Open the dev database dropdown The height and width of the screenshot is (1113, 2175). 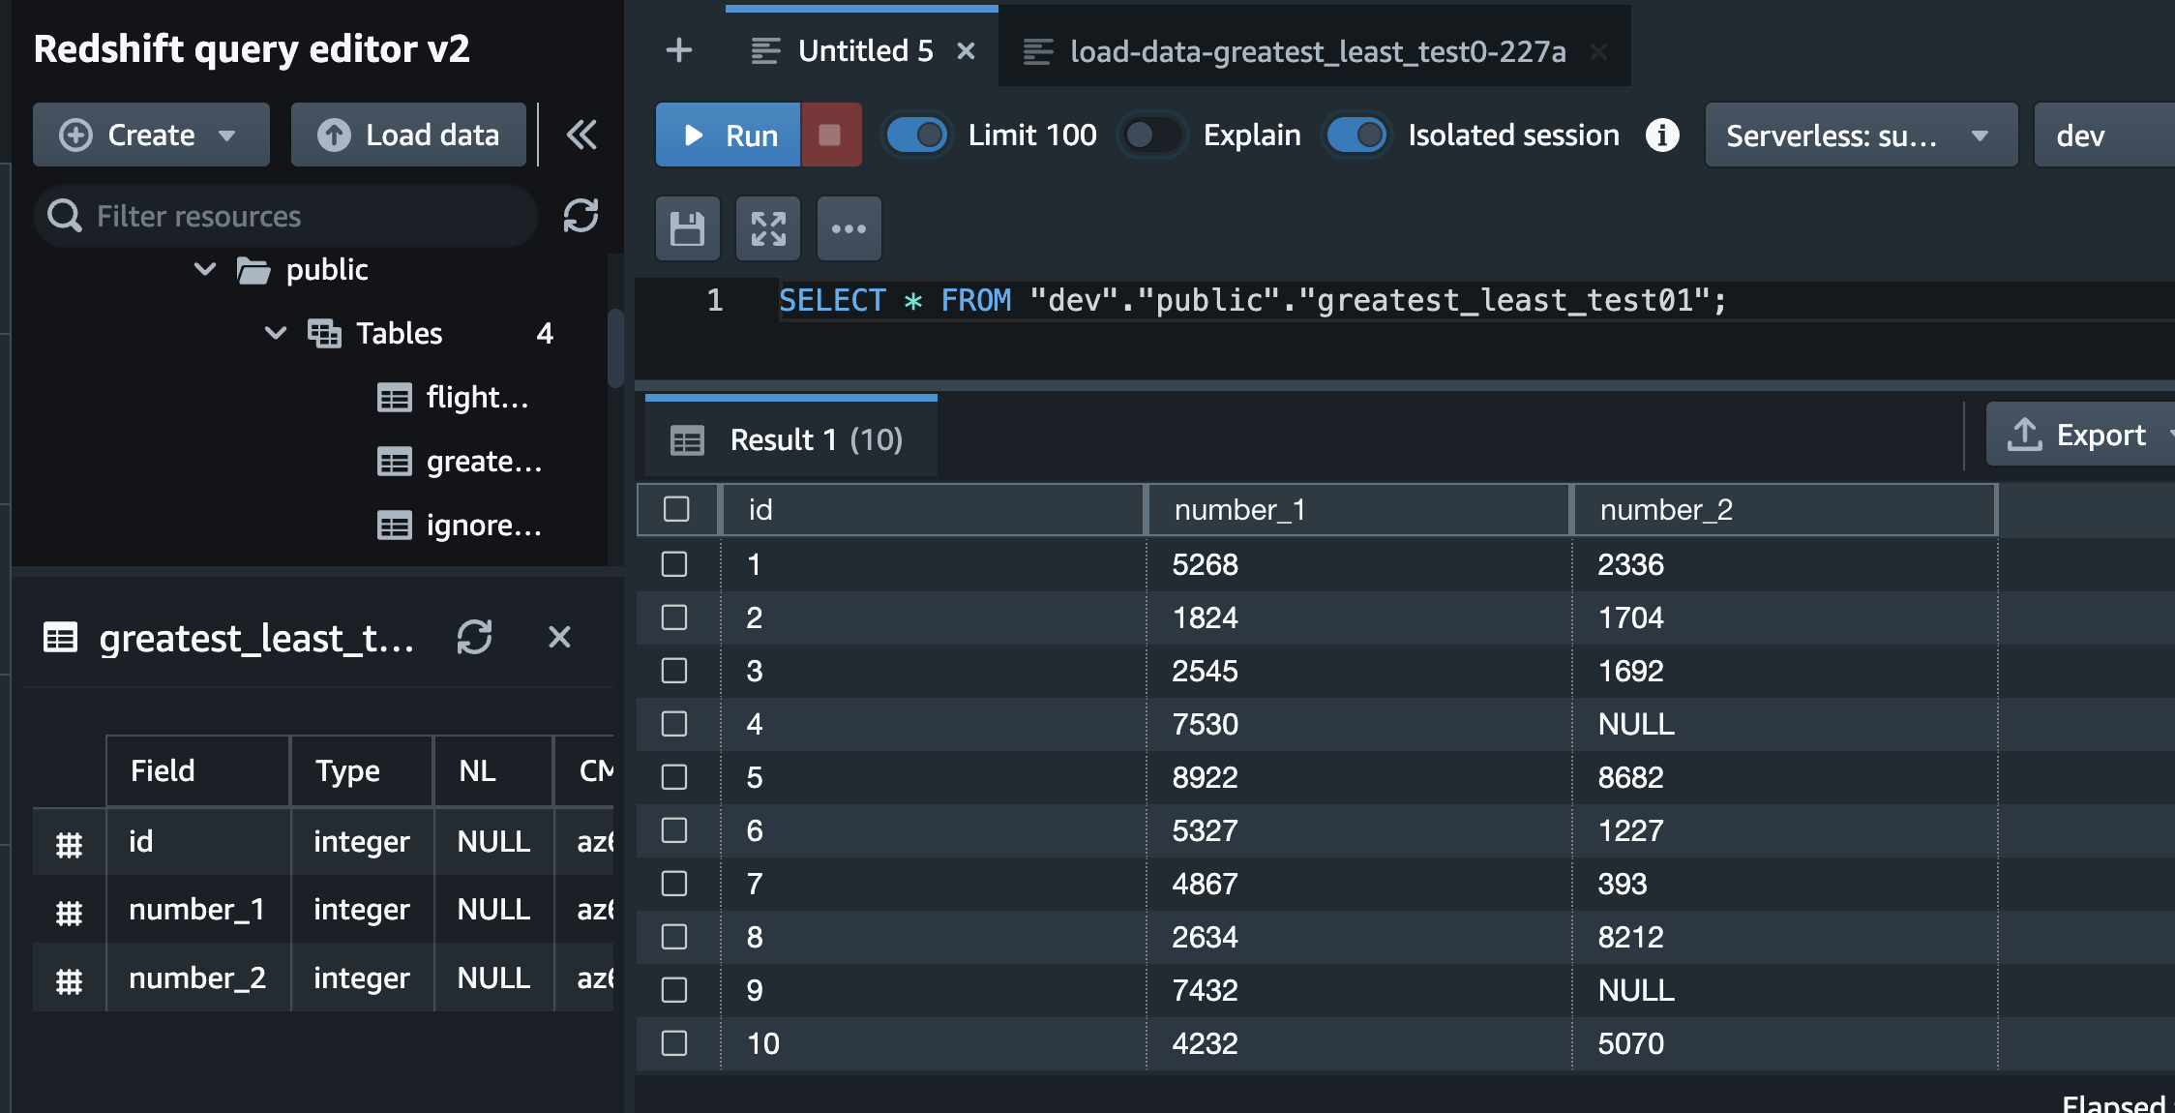(2105, 135)
